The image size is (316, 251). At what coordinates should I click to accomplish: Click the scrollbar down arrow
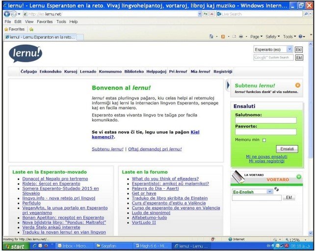[x=311, y=233]
